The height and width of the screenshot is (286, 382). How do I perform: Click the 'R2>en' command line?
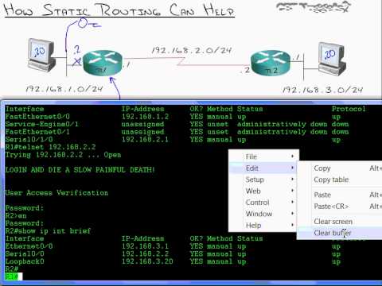pos(16,215)
